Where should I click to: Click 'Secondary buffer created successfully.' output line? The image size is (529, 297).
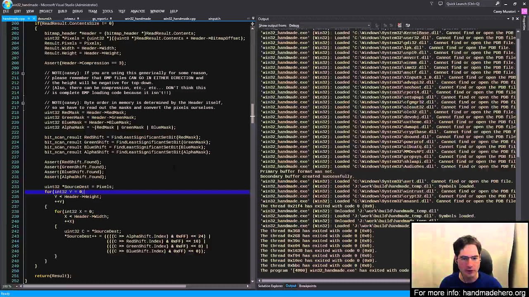click(307, 176)
